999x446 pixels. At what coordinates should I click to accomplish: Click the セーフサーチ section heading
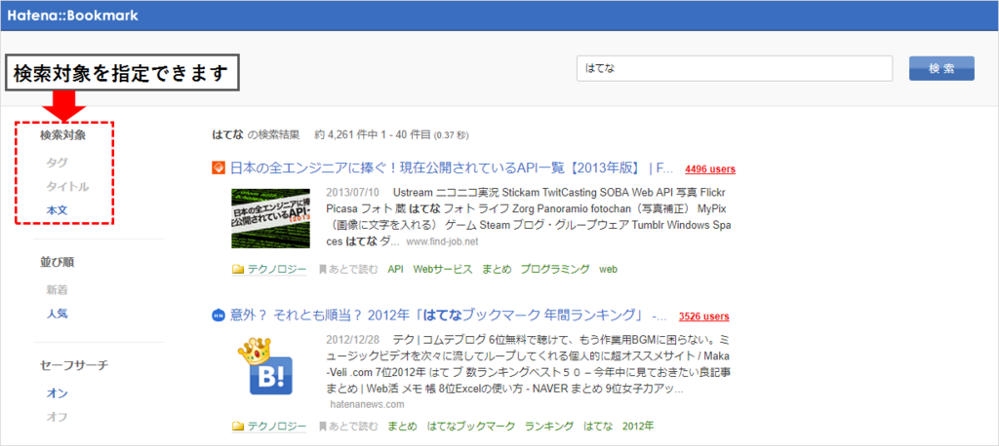74,365
